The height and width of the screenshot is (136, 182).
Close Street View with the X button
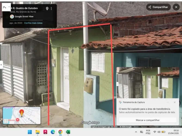coord(176,7)
